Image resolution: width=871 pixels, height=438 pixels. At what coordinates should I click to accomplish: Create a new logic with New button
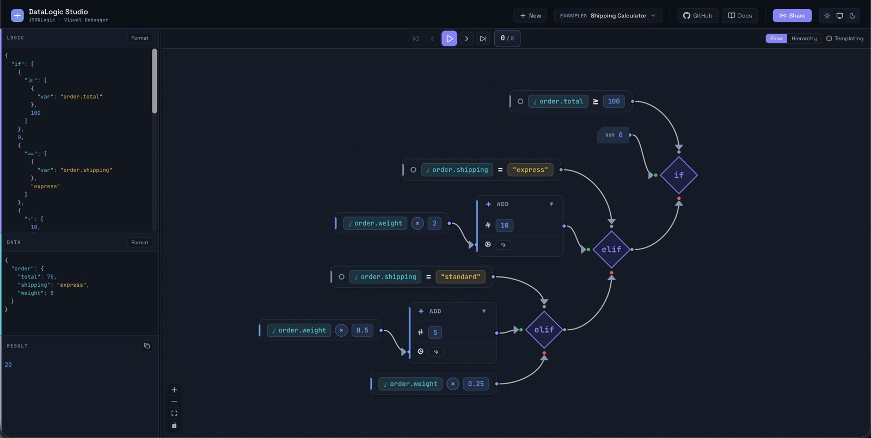tap(530, 16)
